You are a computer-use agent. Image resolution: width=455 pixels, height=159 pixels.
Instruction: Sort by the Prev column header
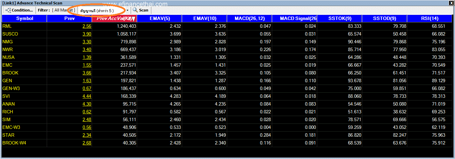click(69, 19)
